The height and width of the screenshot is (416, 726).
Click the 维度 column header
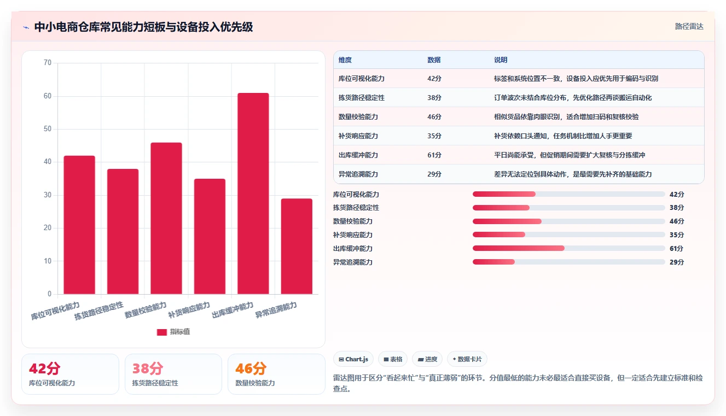tap(345, 60)
